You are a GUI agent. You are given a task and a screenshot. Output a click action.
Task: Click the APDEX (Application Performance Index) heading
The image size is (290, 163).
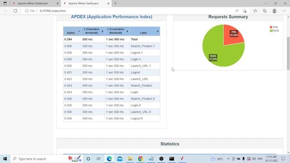coord(111,17)
